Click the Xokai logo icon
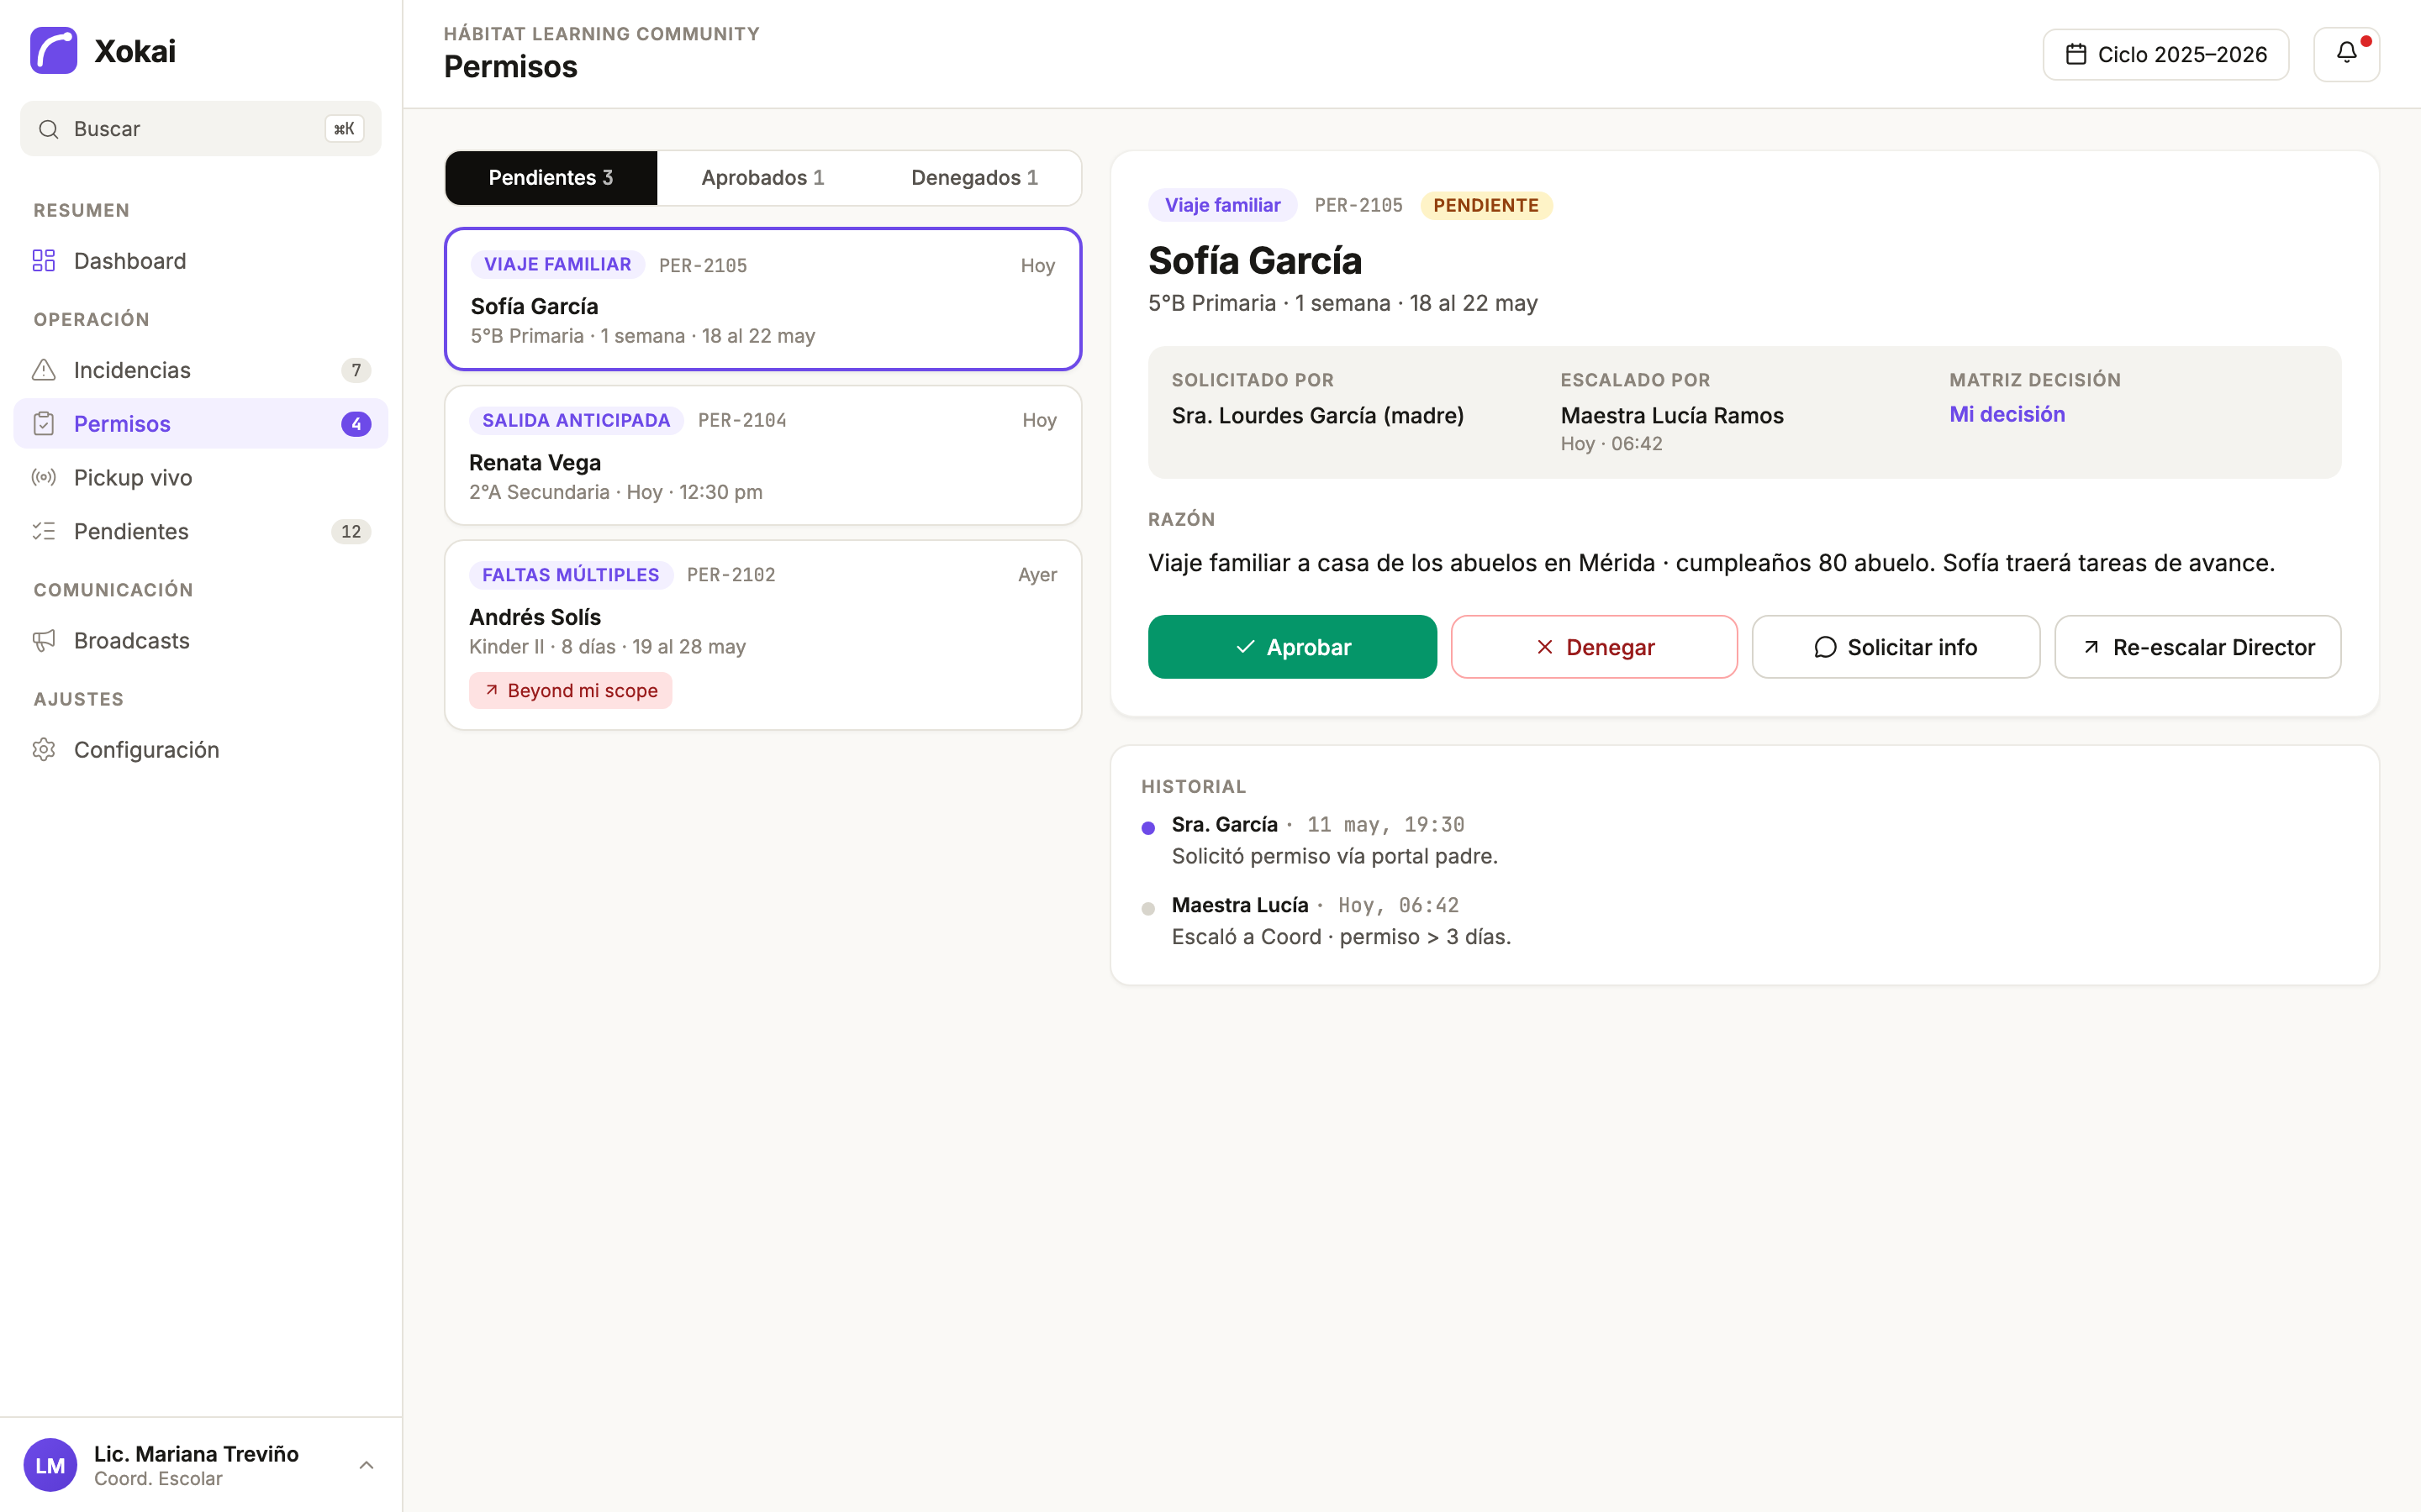 tap(54, 50)
